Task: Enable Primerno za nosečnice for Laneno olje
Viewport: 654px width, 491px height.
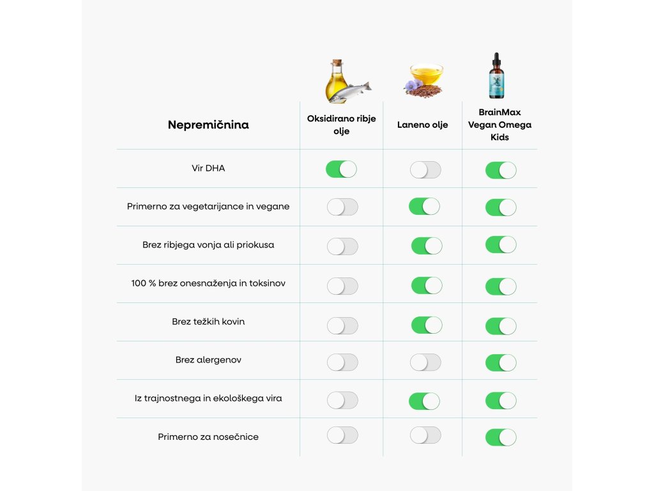Action: tap(425, 435)
